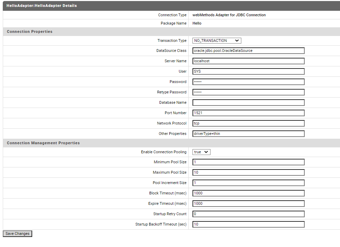
Task: Select NO_TRANSACTION from Transaction Type
Action: 216,40
